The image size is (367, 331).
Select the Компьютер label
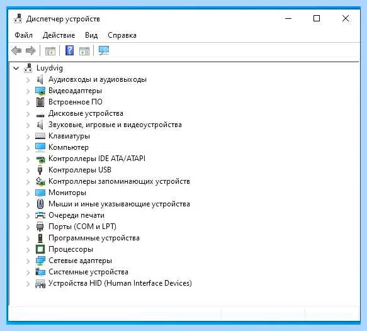[69, 147]
